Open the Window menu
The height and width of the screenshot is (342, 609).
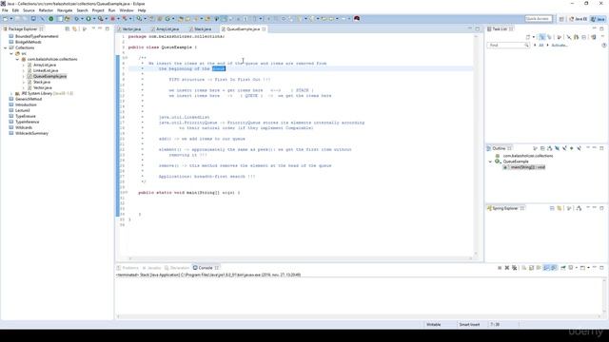click(x=127, y=10)
